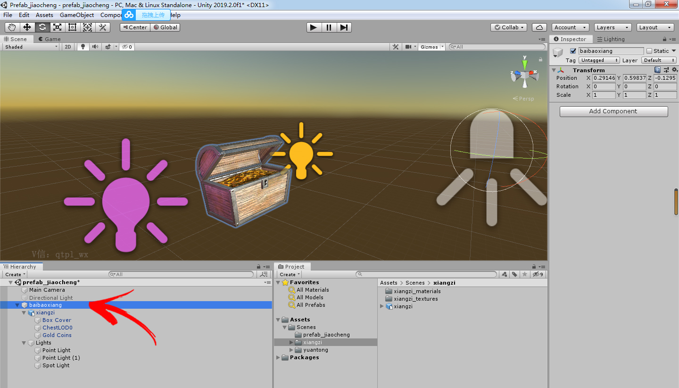Image resolution: width=679 pixels, height=388 pixels.
Task: Click the Pause button
Action: (329, 27)
